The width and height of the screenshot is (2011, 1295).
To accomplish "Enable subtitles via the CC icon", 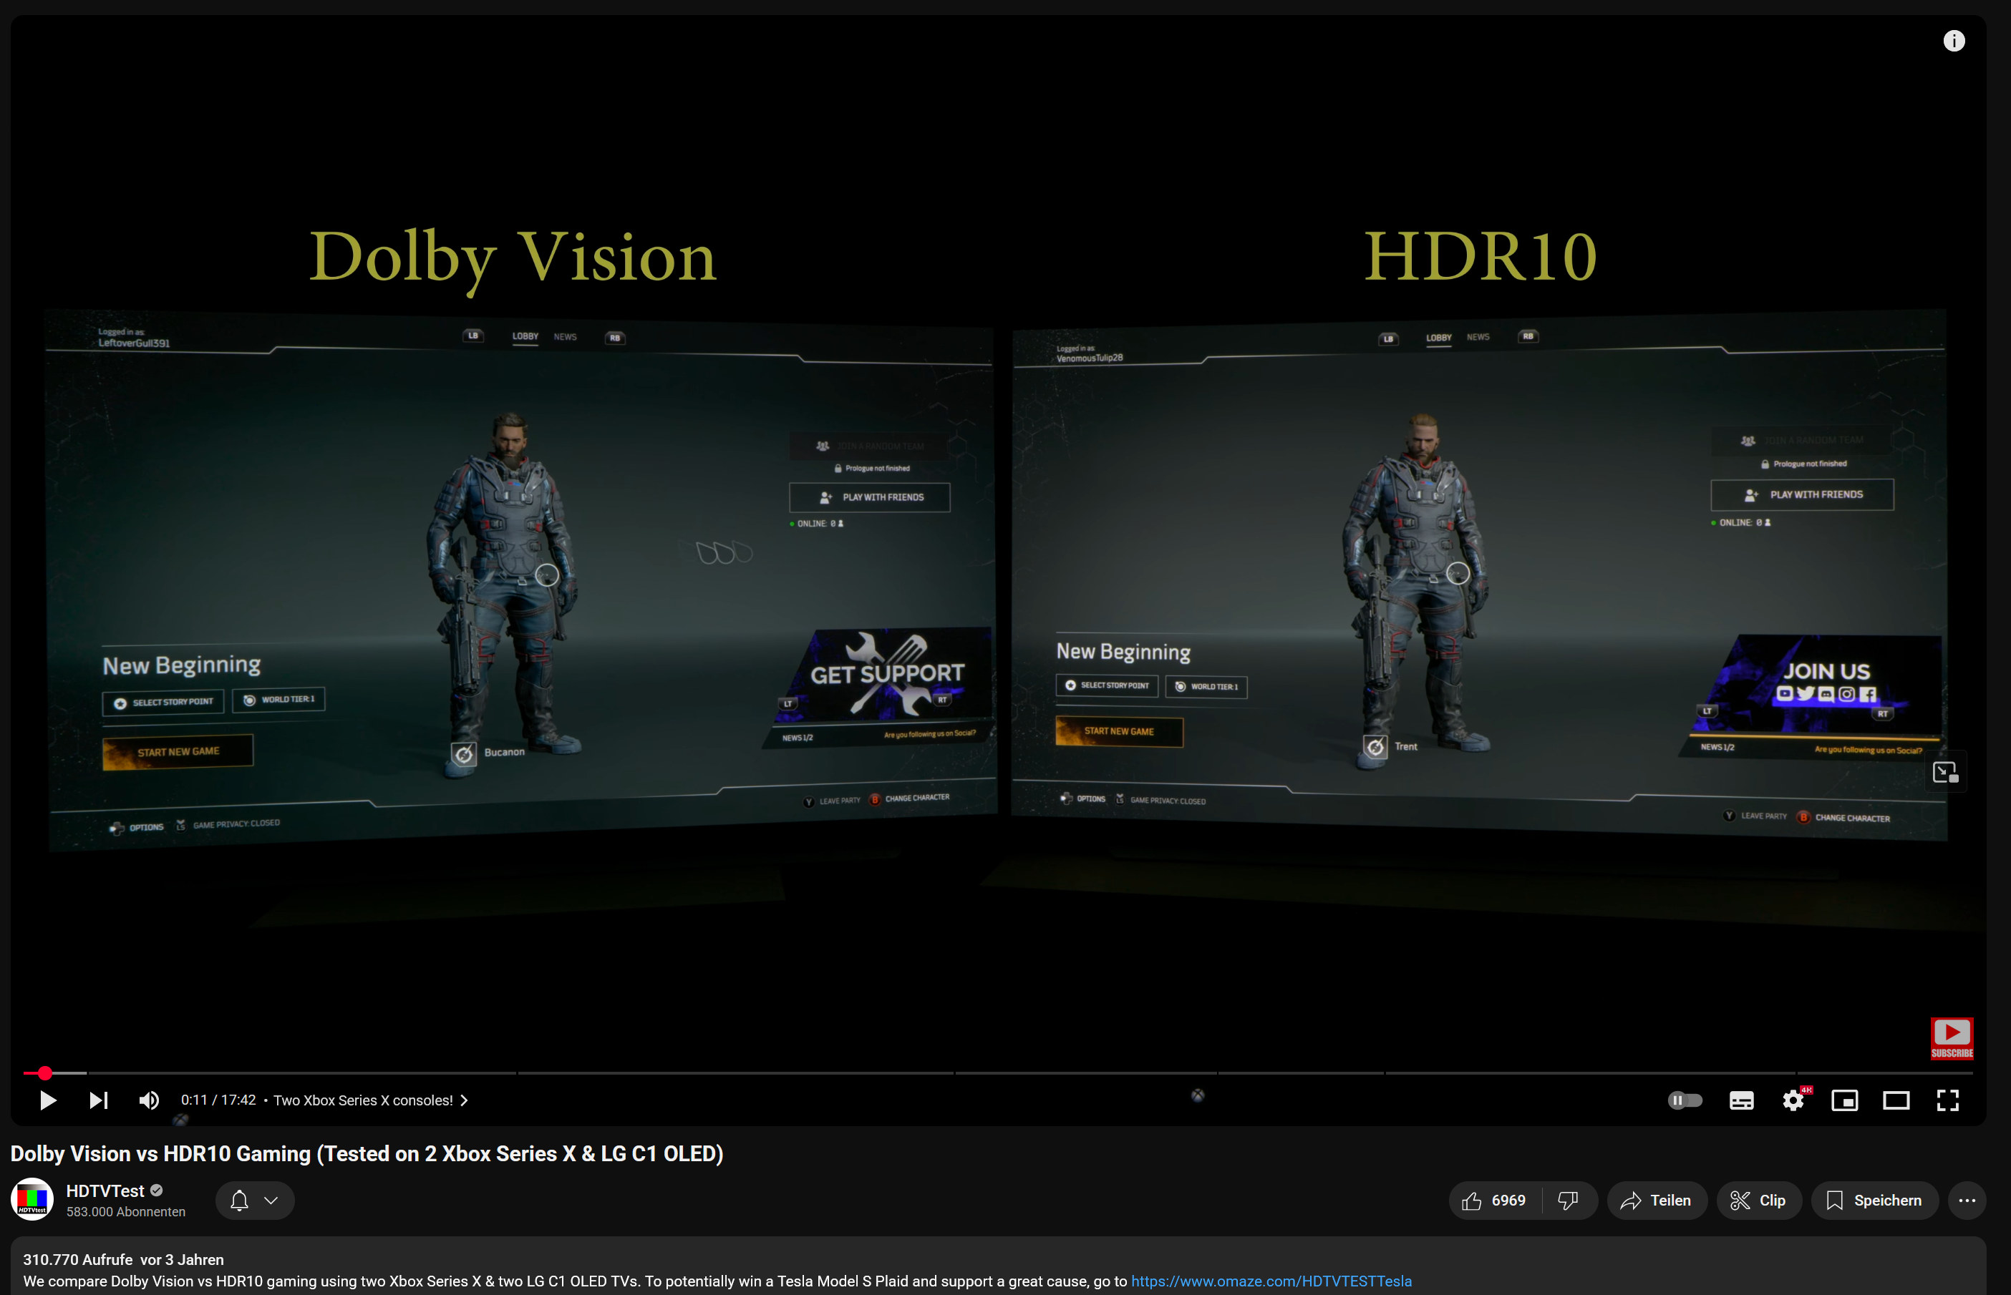I will (x=1741, y=1100).
